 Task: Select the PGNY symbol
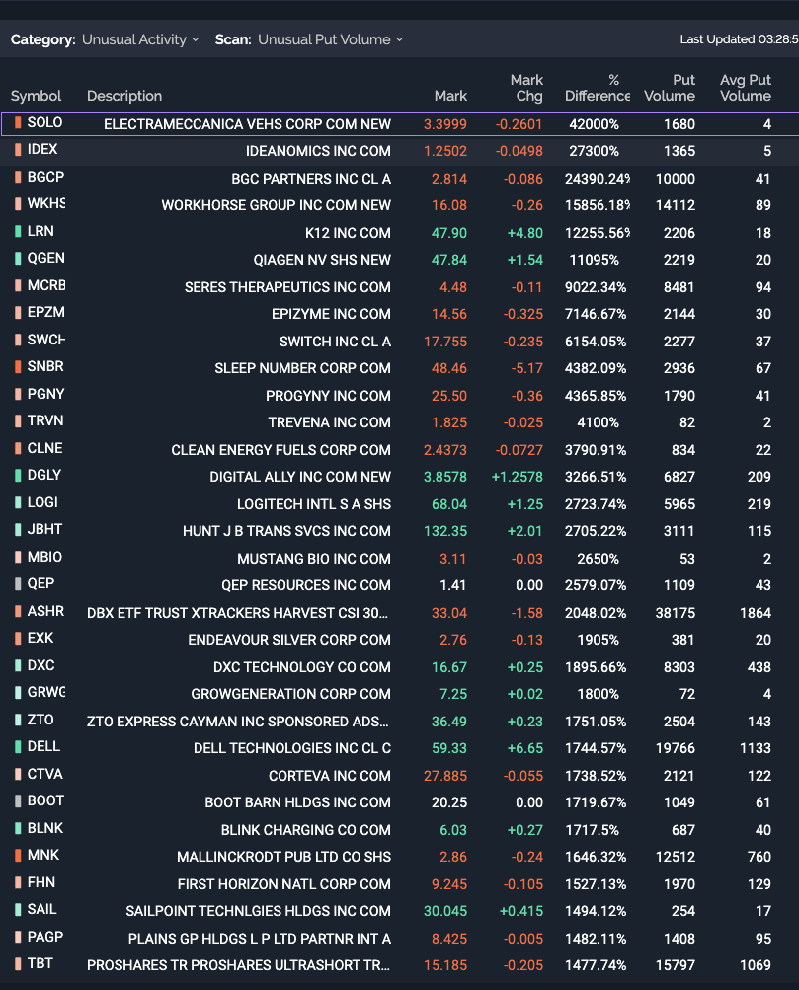point(46,394)
